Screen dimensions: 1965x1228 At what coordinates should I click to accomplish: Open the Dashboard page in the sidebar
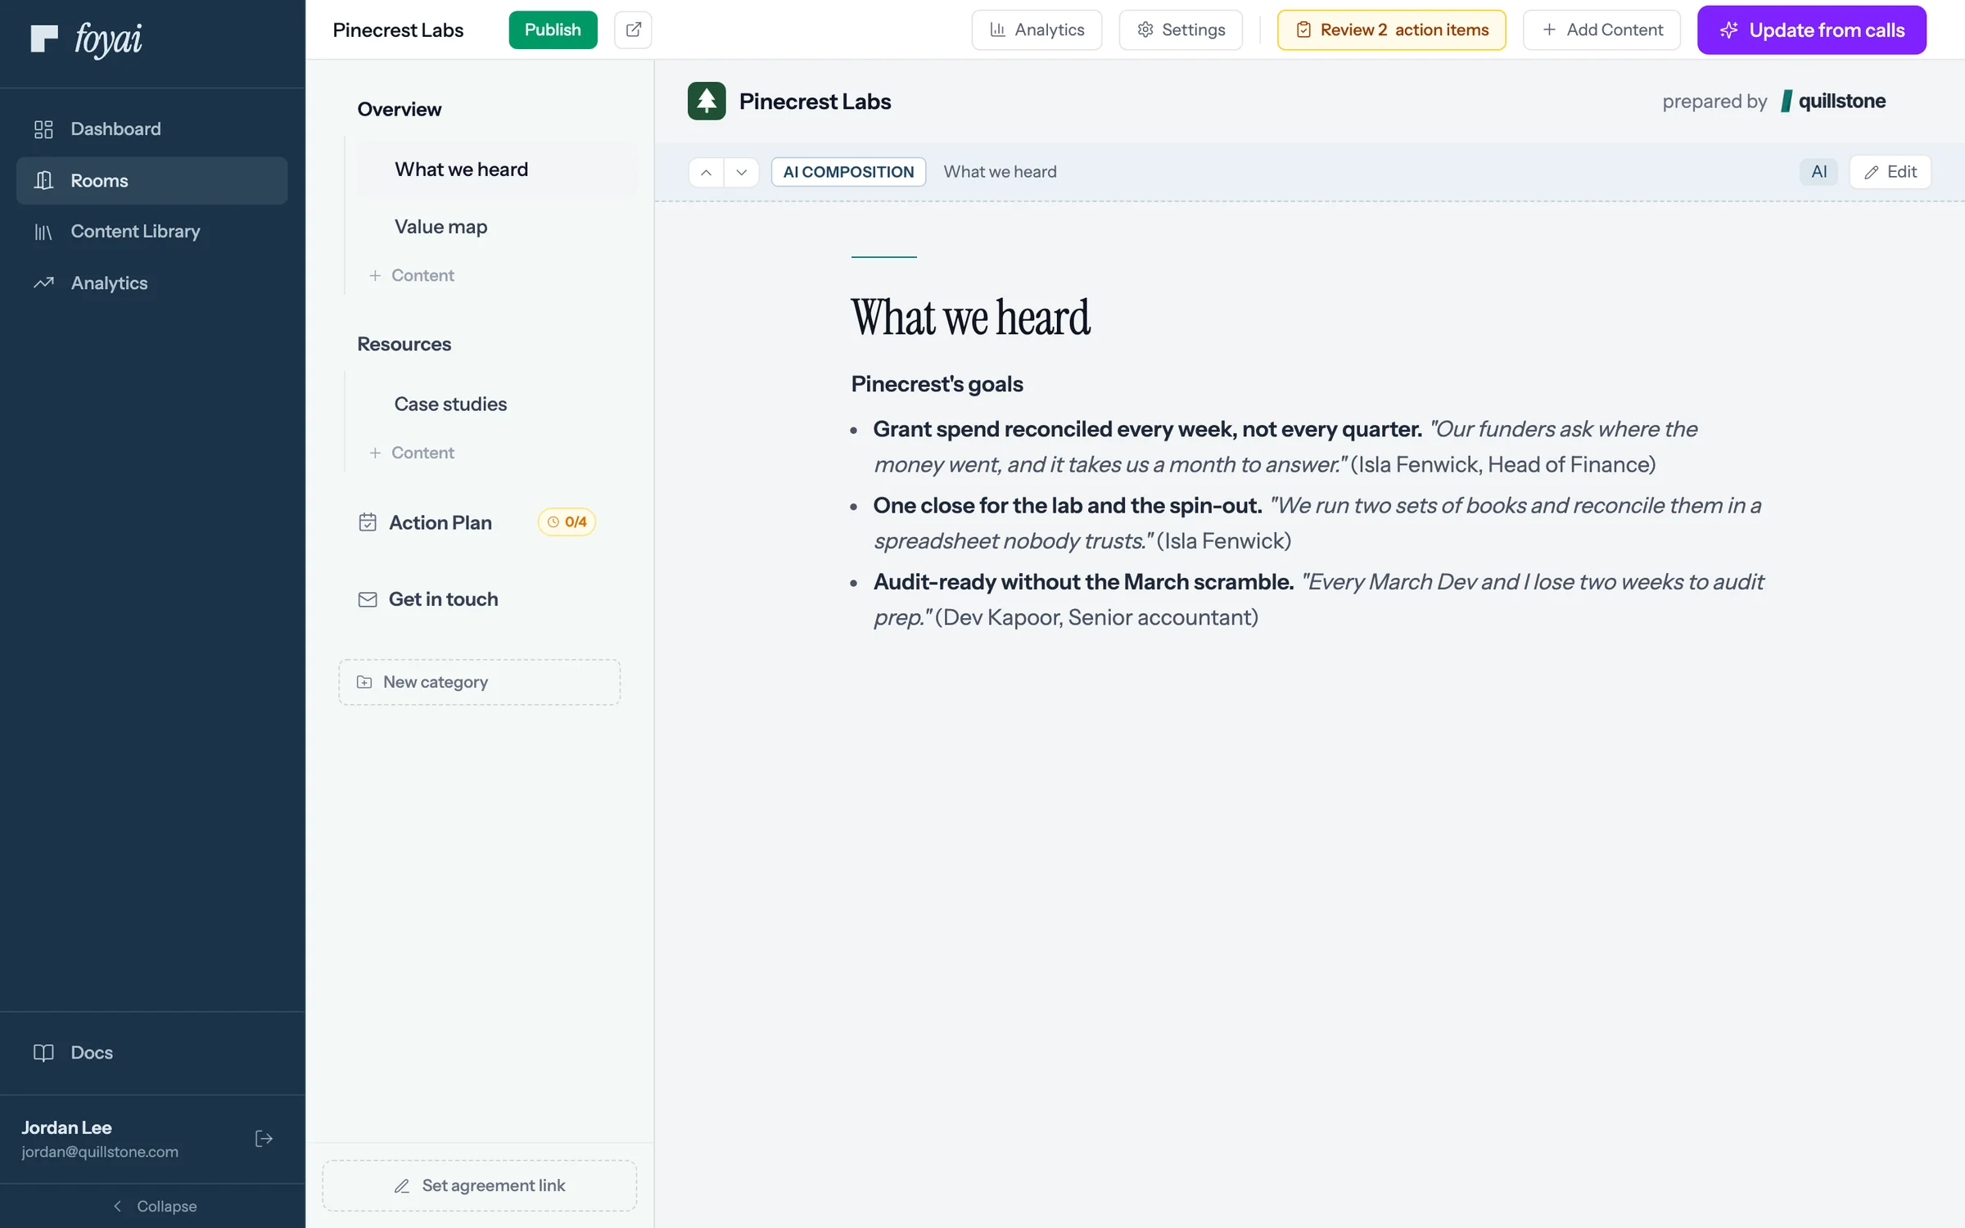point(151,129)
